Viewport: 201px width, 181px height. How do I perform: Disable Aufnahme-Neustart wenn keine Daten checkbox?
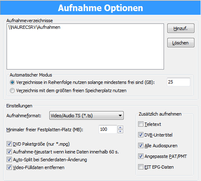(x=9, y=152)
